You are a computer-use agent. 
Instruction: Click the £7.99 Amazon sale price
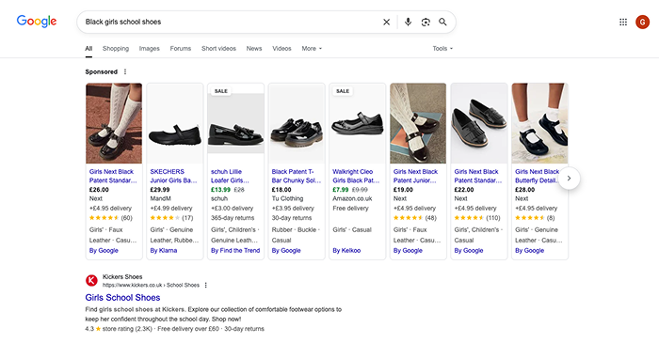coord(341,190)
